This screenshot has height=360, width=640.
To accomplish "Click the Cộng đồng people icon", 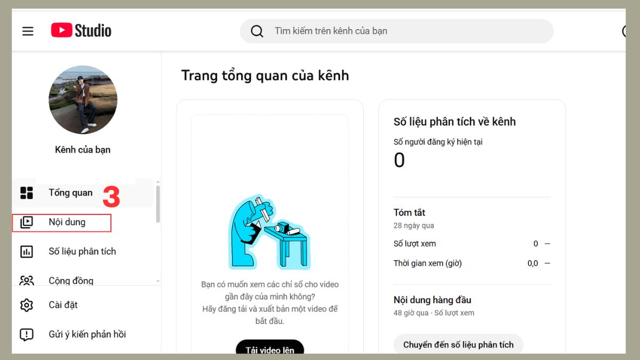I will (27, 281).
